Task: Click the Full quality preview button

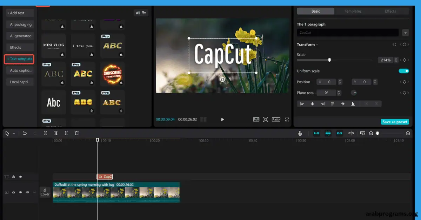Action: [256, 119]
